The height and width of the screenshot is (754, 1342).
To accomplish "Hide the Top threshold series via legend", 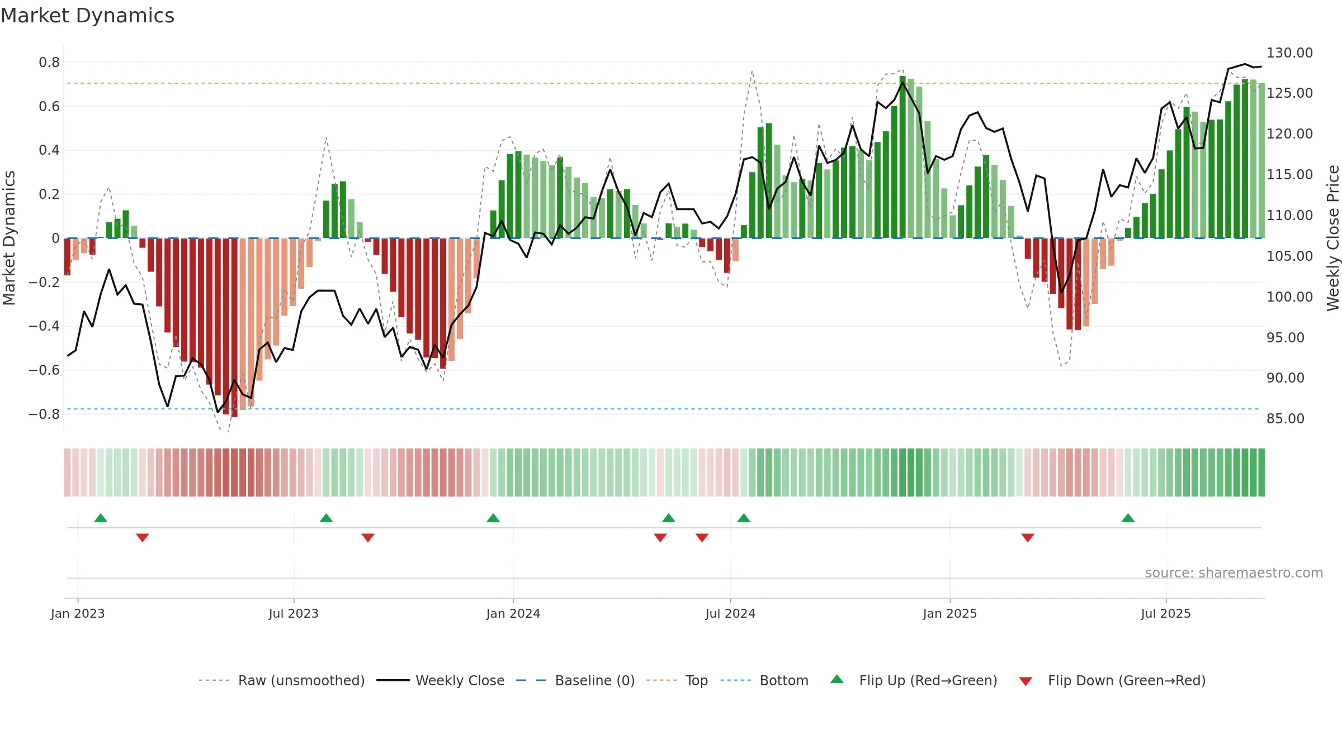I will pos(677,681).
